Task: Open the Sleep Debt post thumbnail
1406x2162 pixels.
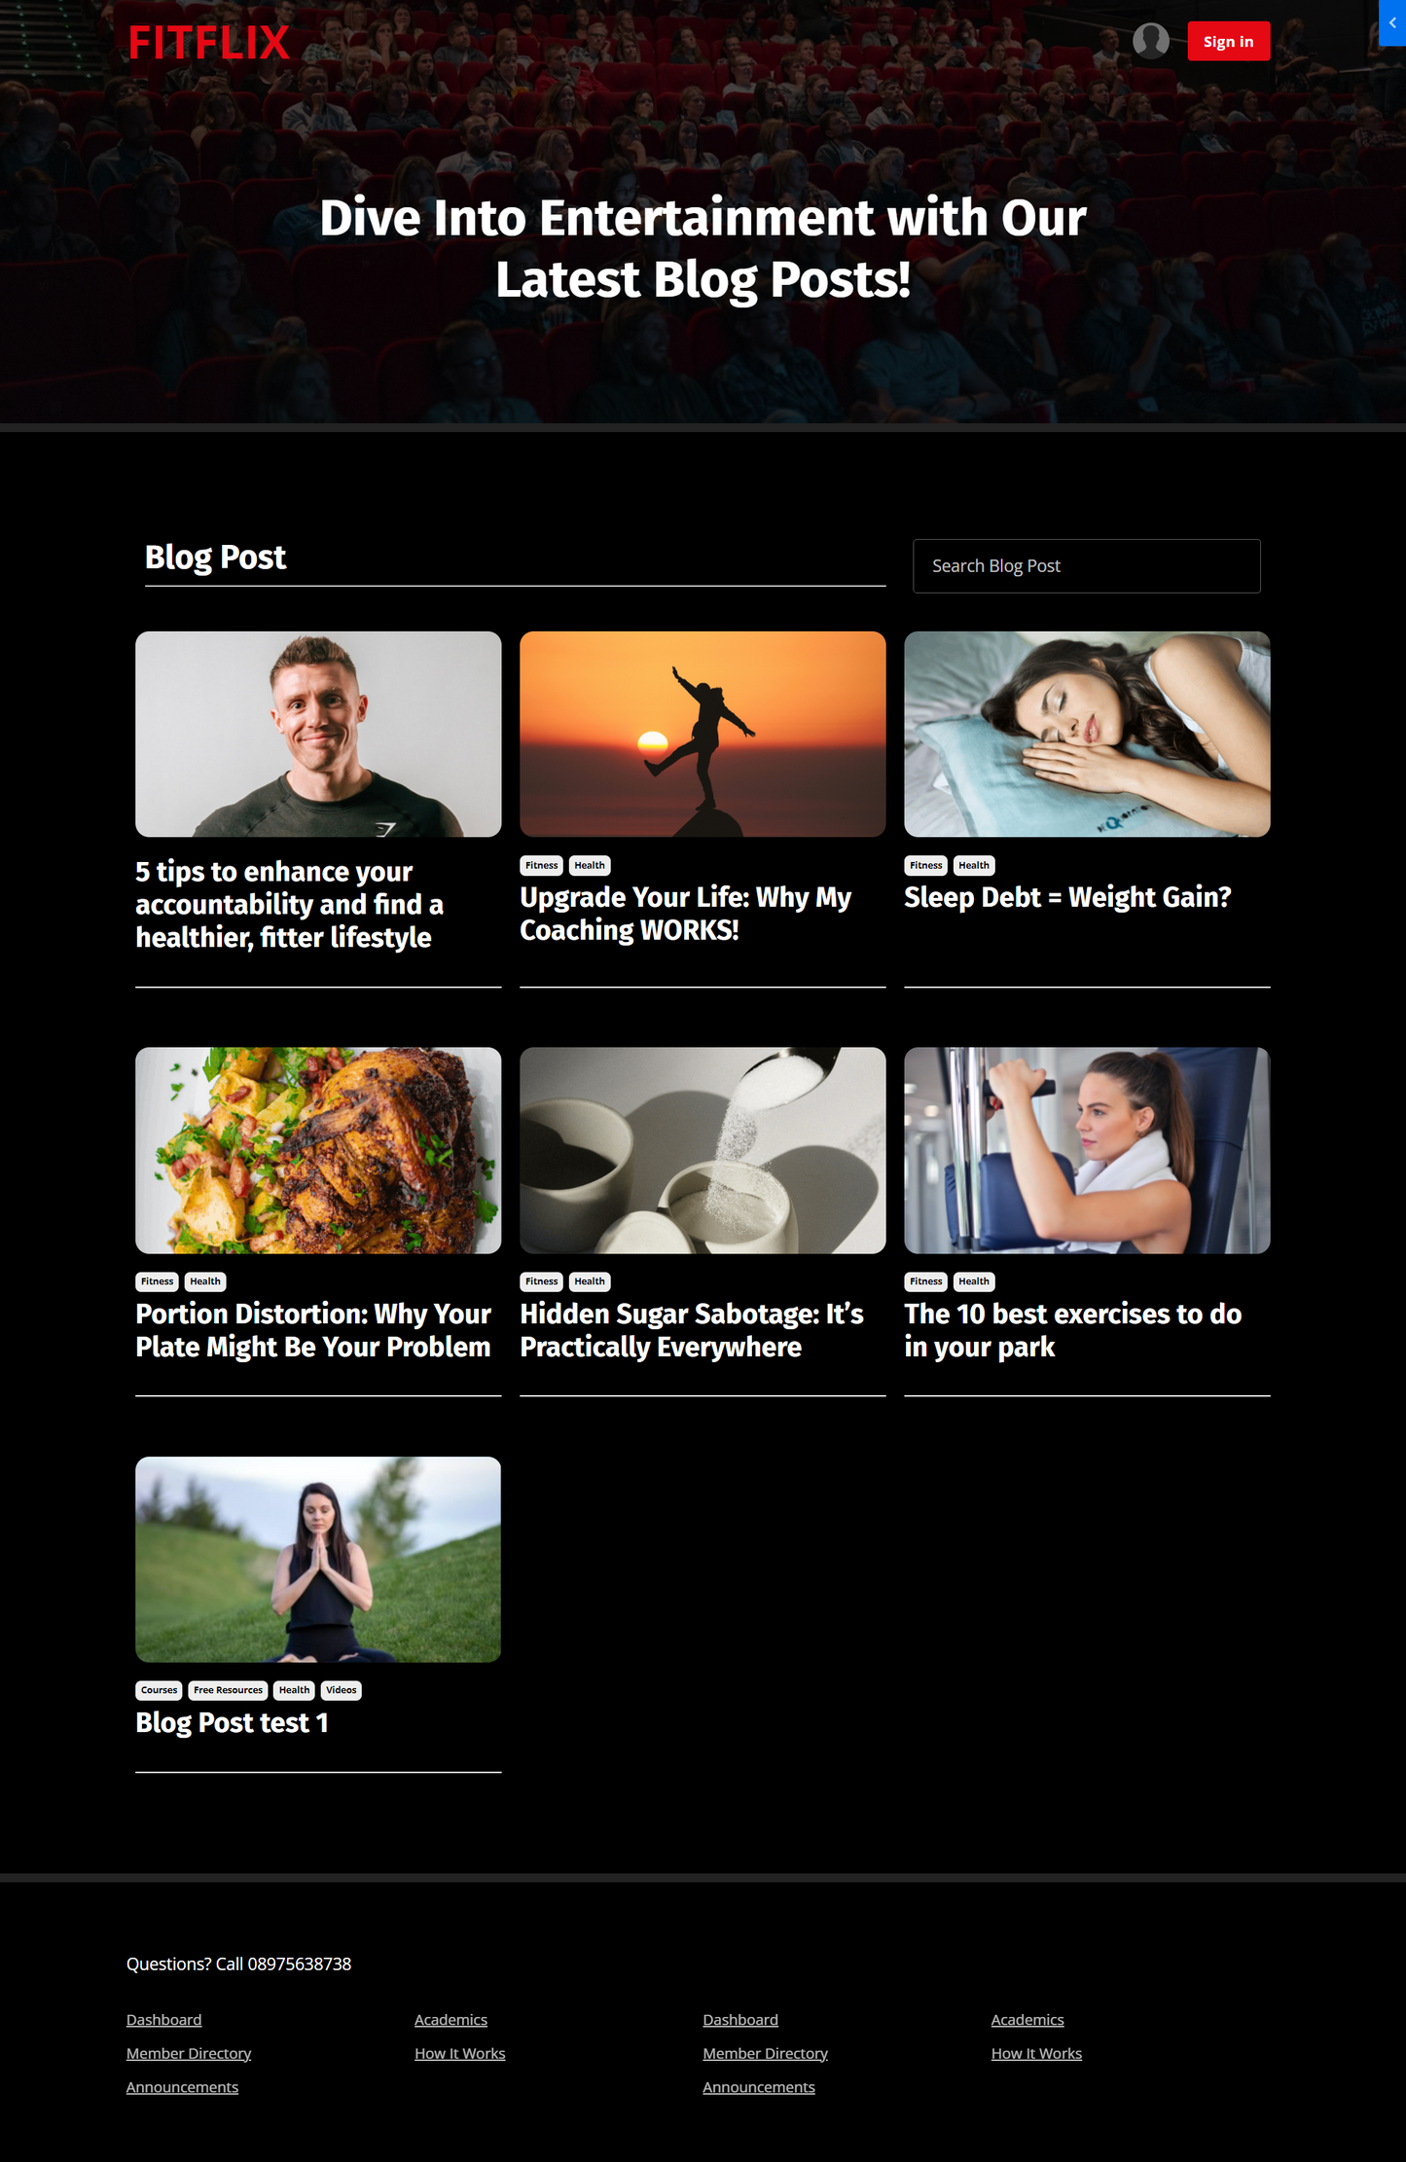Action: [1086, 734]
